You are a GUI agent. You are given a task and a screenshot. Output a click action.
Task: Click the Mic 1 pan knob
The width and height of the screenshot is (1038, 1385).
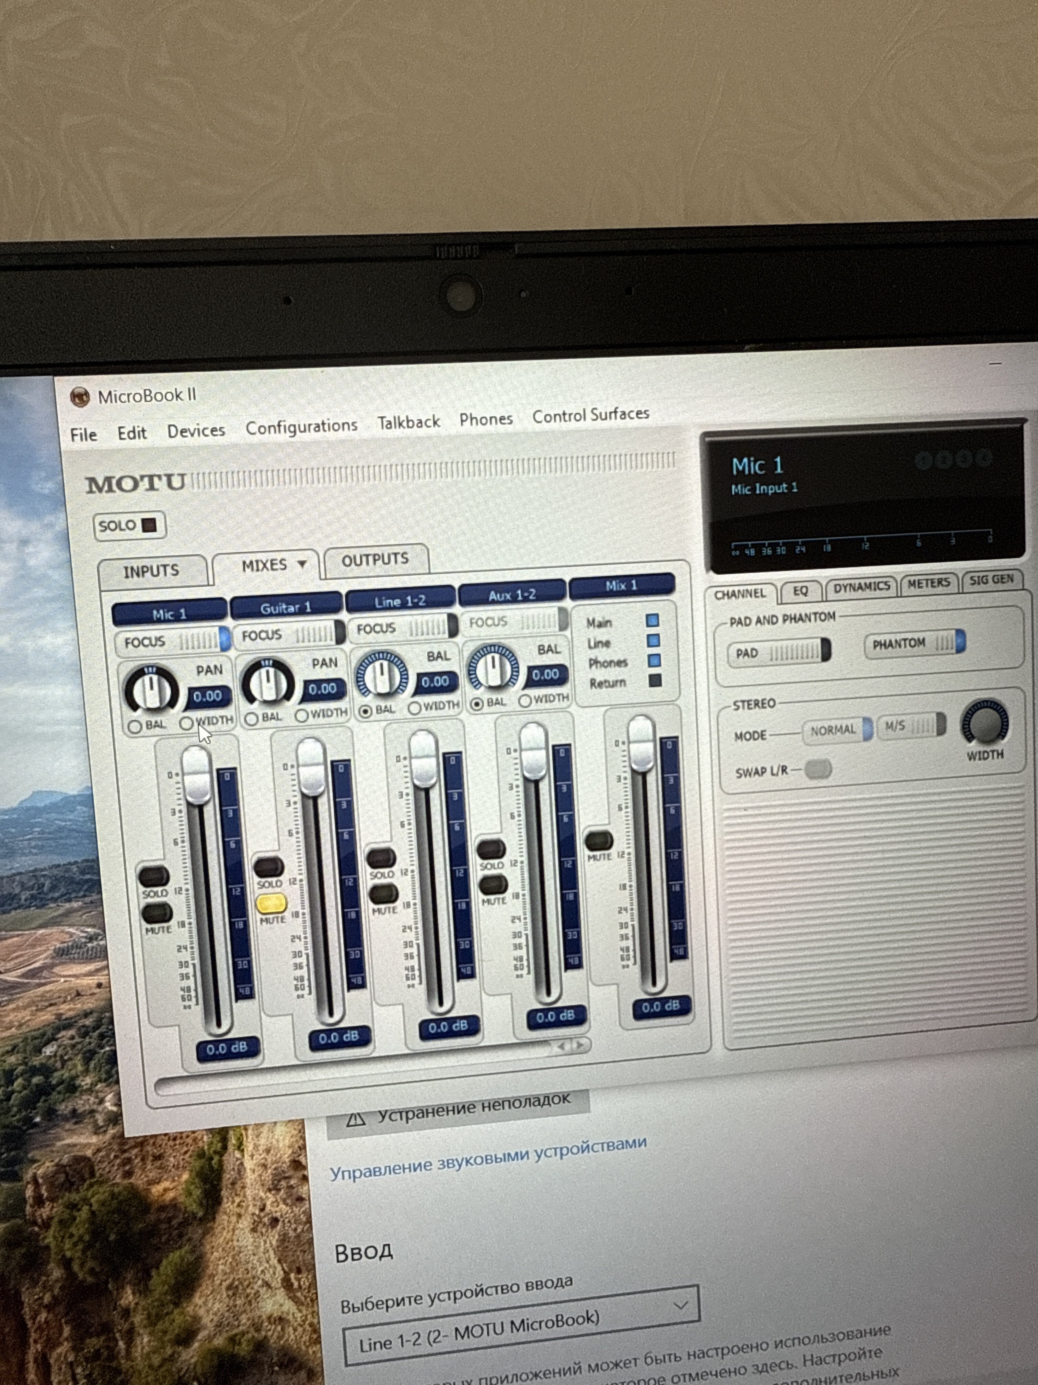pos(152,690)
